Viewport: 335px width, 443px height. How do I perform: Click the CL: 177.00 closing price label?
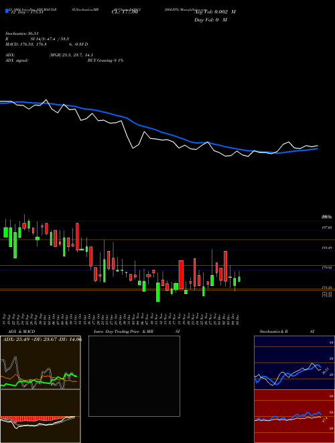(x=125, y=12)
